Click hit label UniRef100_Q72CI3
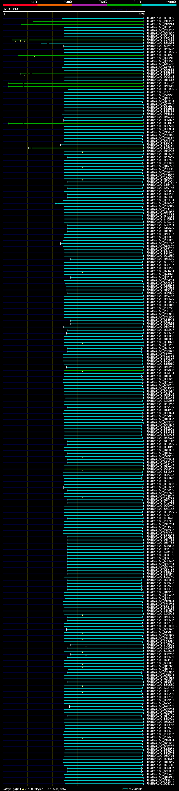 (x=160, y=197)
